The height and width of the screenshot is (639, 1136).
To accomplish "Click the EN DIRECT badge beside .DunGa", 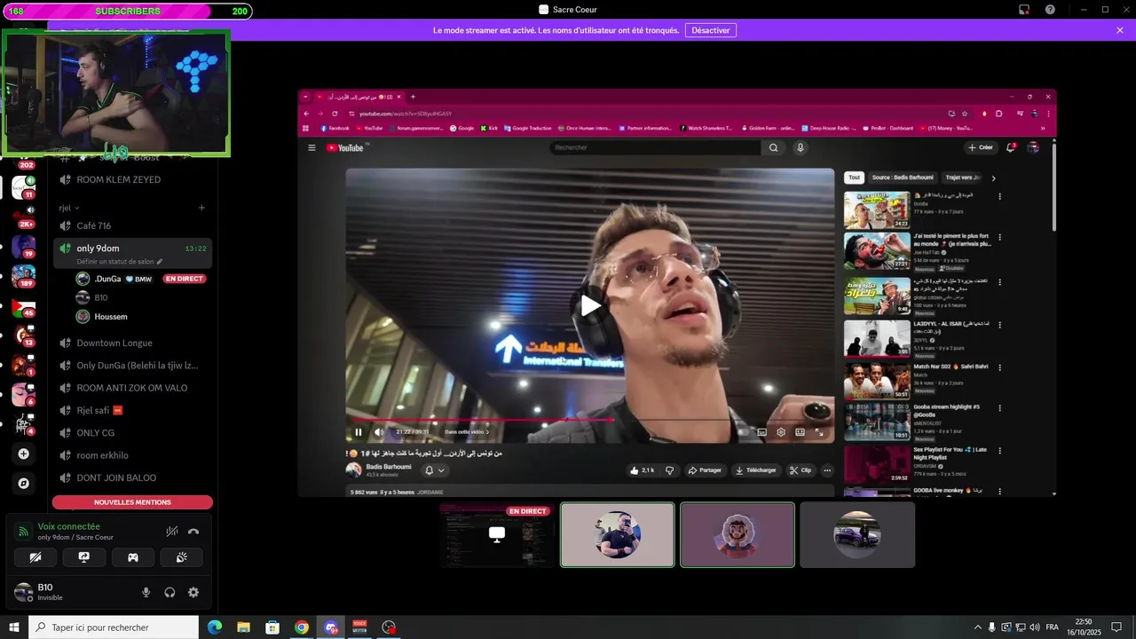I will 185,279.
